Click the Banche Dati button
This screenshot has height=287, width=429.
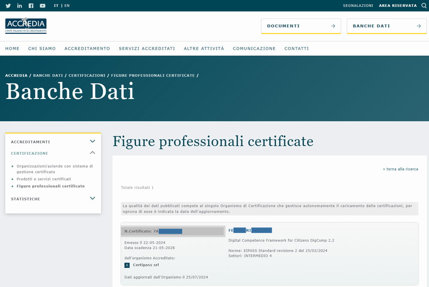click(387, 26)
